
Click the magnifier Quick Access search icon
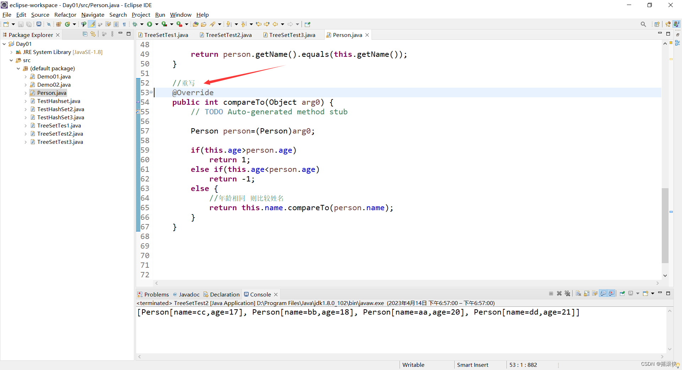coord(643,24)
